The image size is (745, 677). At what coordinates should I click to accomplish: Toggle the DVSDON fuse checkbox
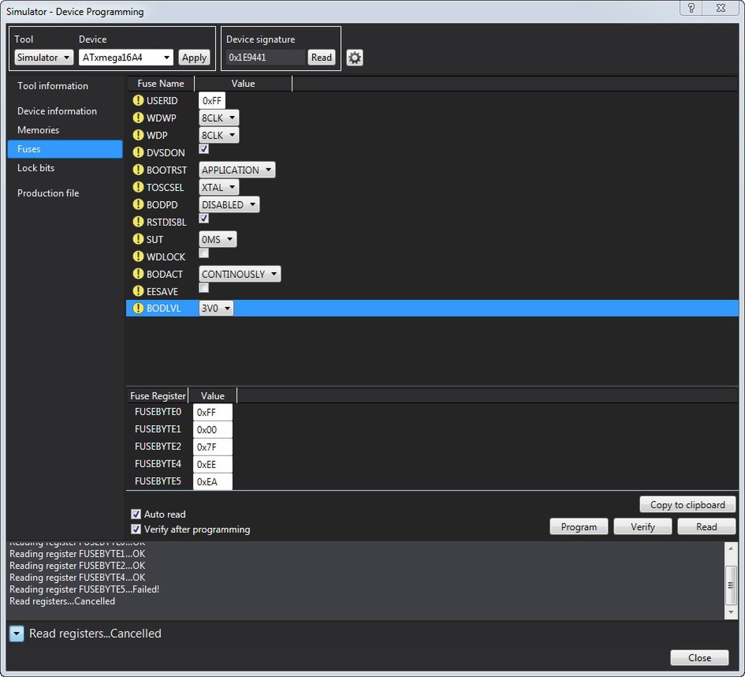pyautogui.click(x=204, y=149)
